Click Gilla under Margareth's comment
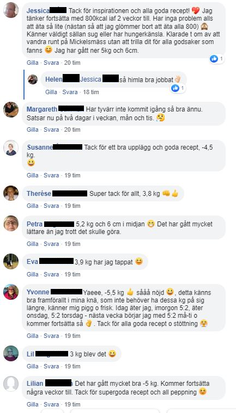This screenshot has width=236, height=413. [x=33, y=130]
